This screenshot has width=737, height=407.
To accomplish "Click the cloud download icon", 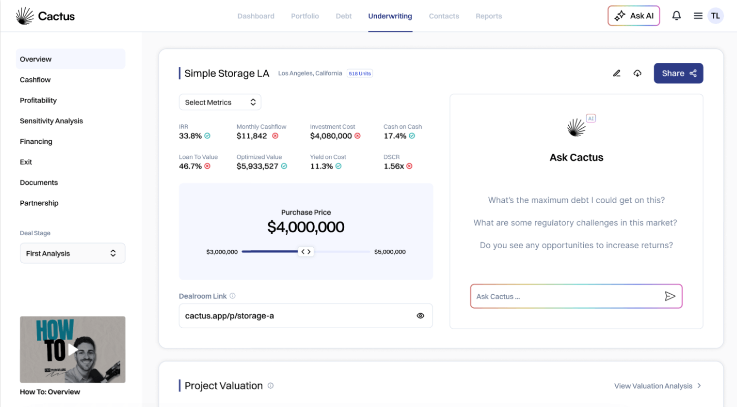I will tap(637, 74).
